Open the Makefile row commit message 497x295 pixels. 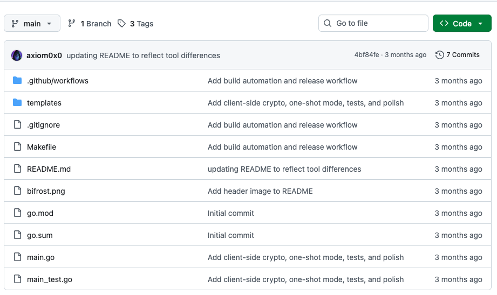pos(282,147)
